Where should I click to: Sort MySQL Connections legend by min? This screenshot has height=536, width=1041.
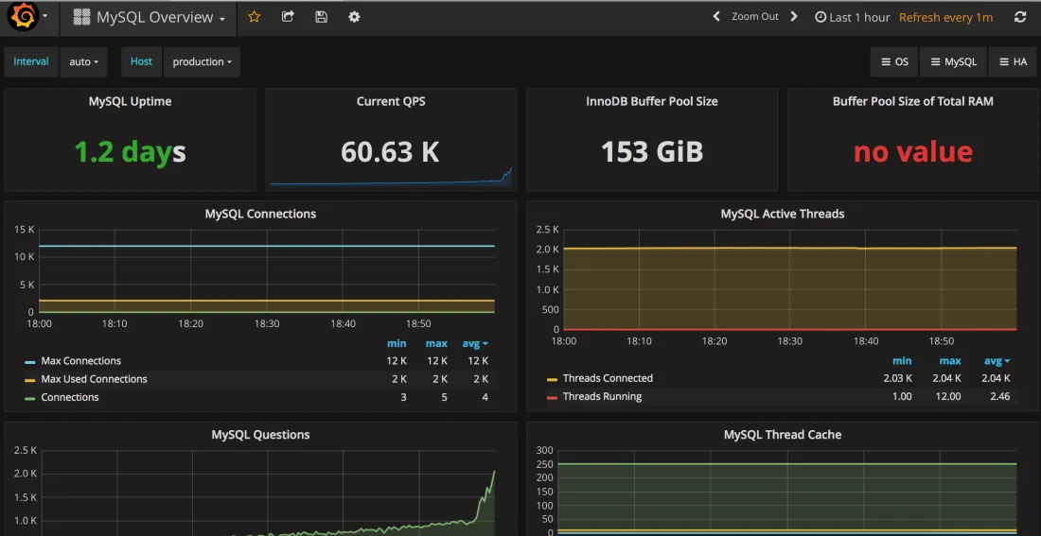pos(397,343)
